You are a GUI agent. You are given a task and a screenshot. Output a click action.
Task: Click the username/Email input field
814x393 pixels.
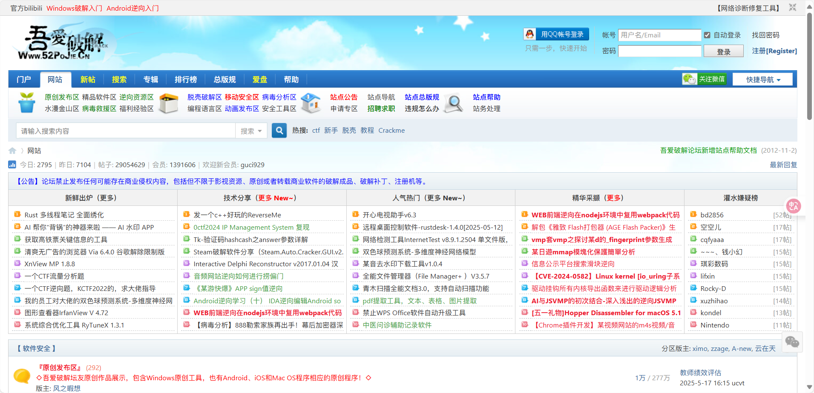pos(659,35)
